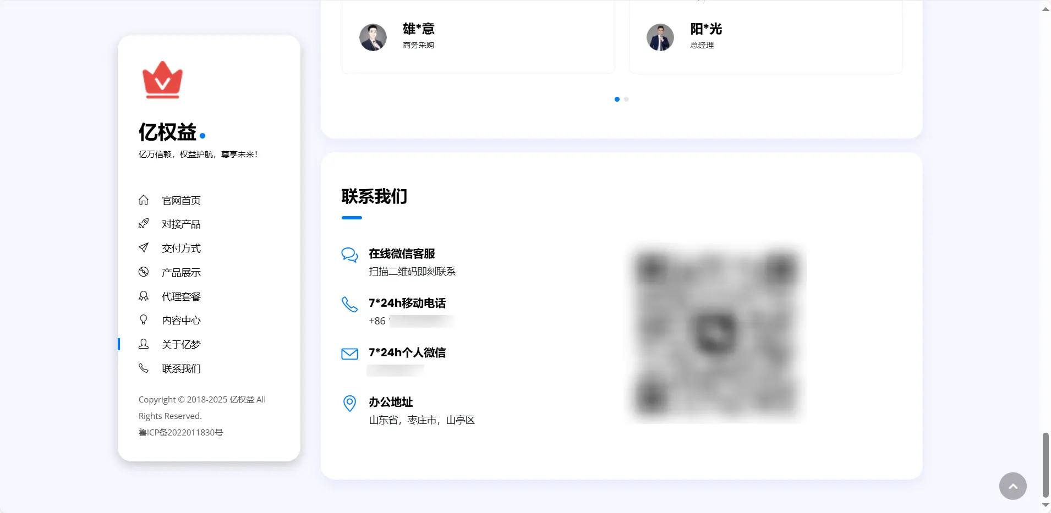
Task: Click the home icon beside 官网首页
Action: pyautogui.click(x=144, y=200)
